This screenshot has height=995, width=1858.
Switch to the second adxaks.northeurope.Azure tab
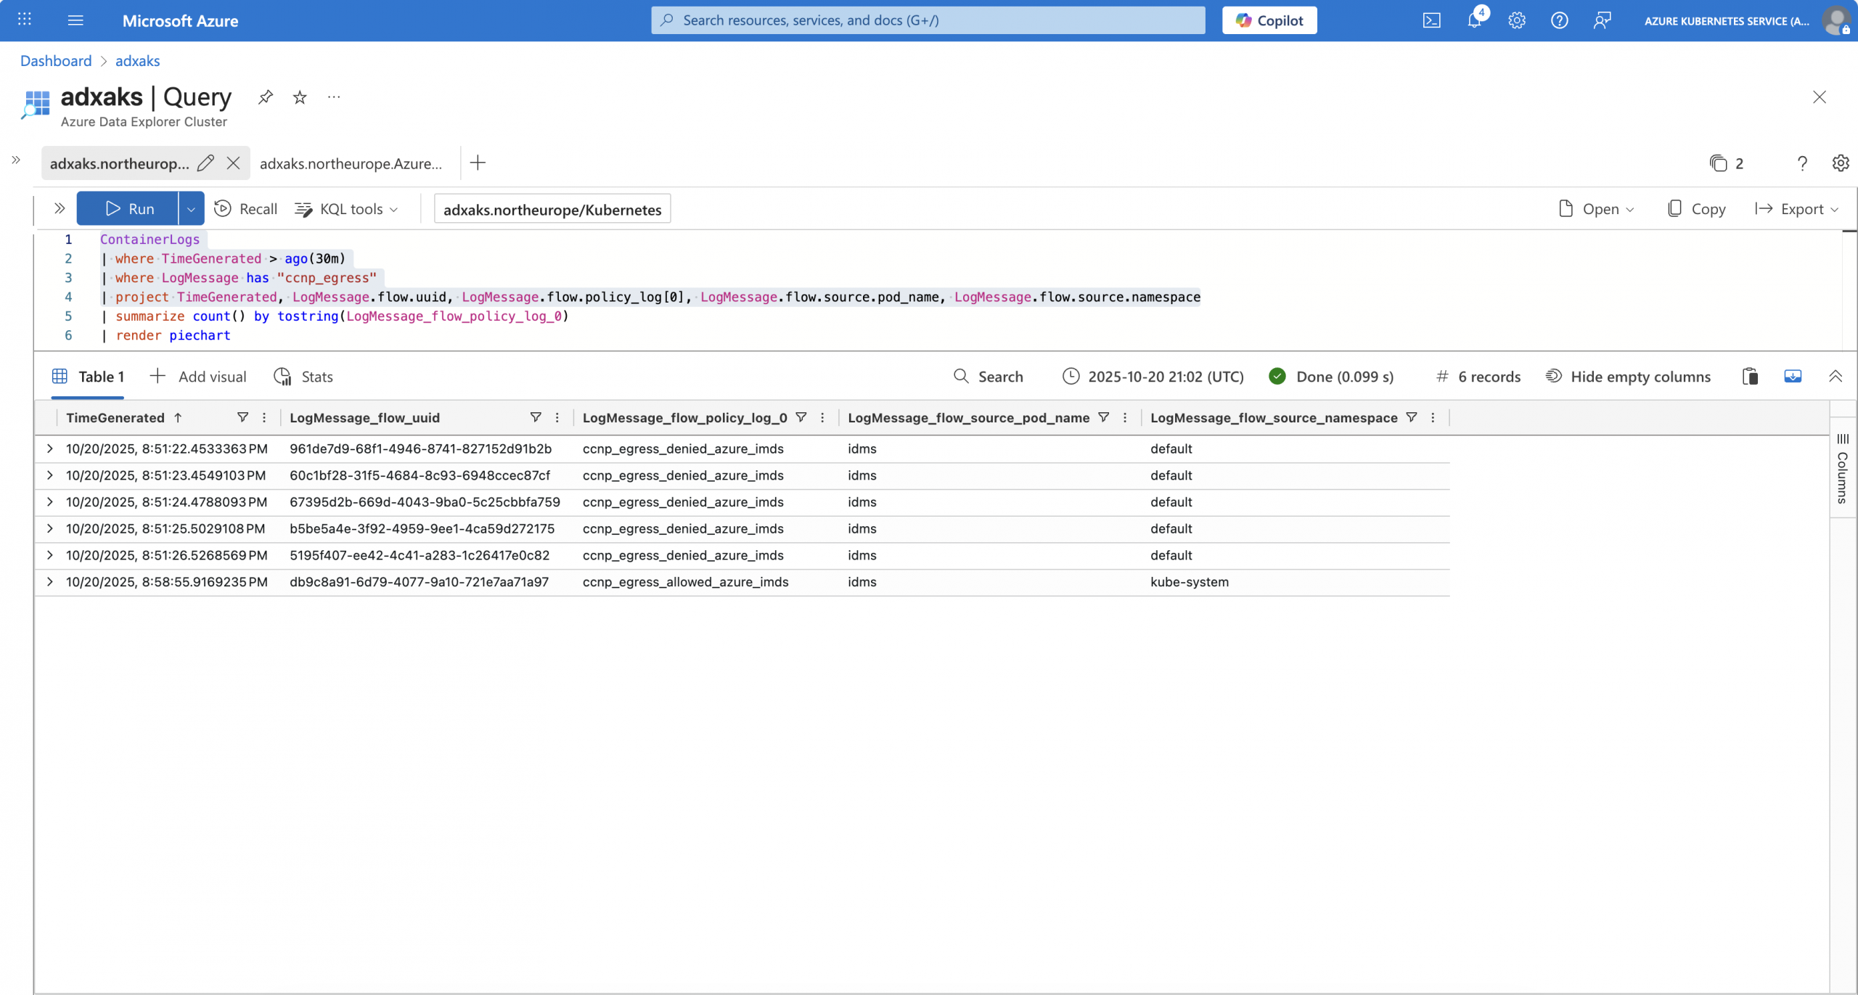pos(351,163)
